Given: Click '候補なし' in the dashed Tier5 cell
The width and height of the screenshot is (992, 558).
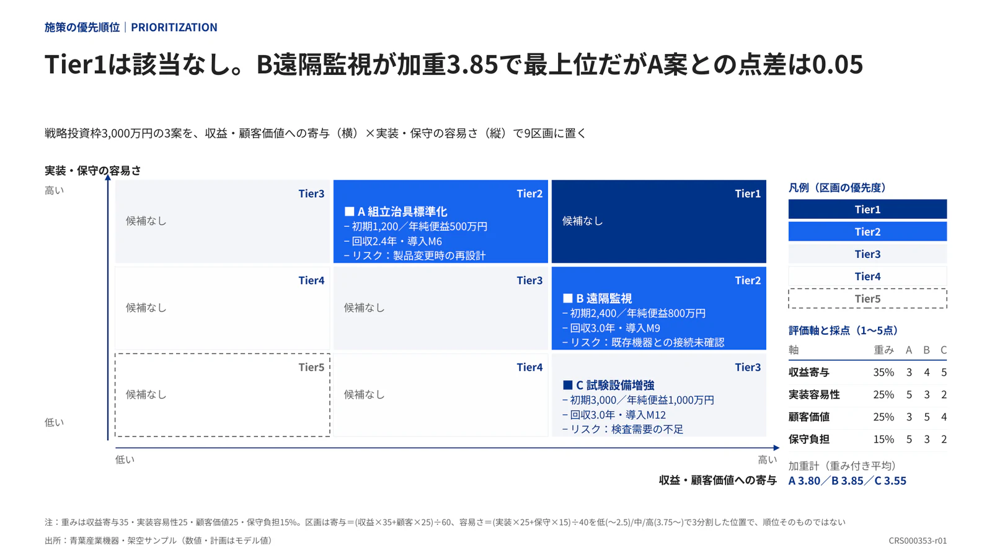Looking at the screenshot, I should [x=146, y=394].
